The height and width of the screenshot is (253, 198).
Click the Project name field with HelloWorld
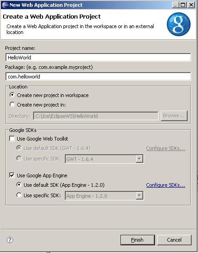point(98,58)
